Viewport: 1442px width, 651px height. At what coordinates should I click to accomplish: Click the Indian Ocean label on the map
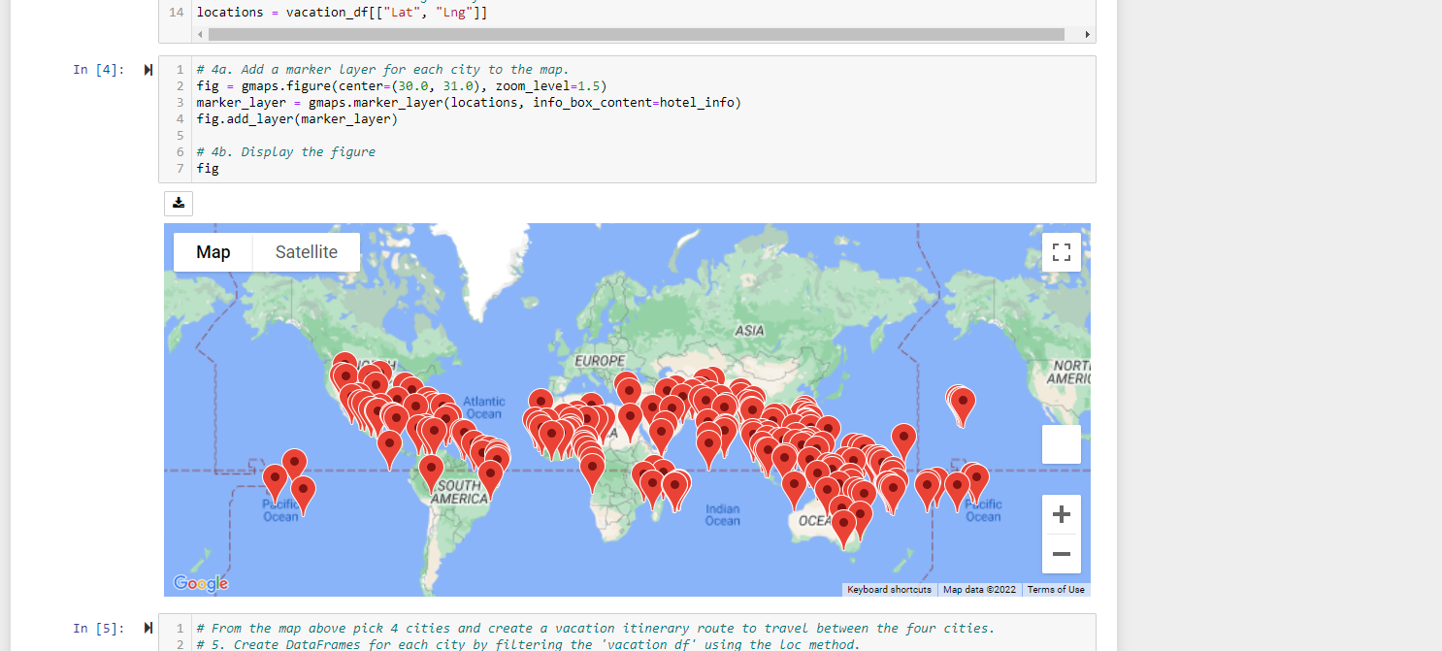click(722, 515)
